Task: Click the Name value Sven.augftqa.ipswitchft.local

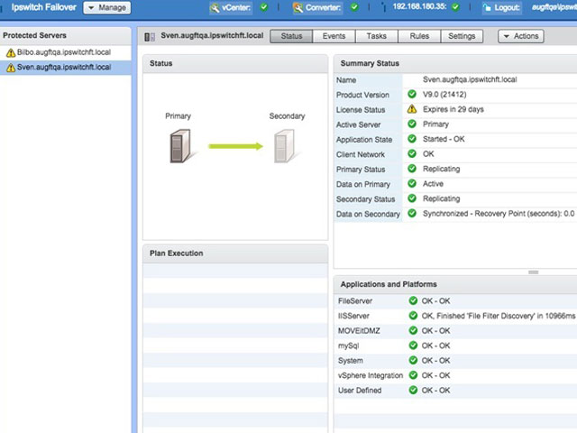Action: pos(470,79)
